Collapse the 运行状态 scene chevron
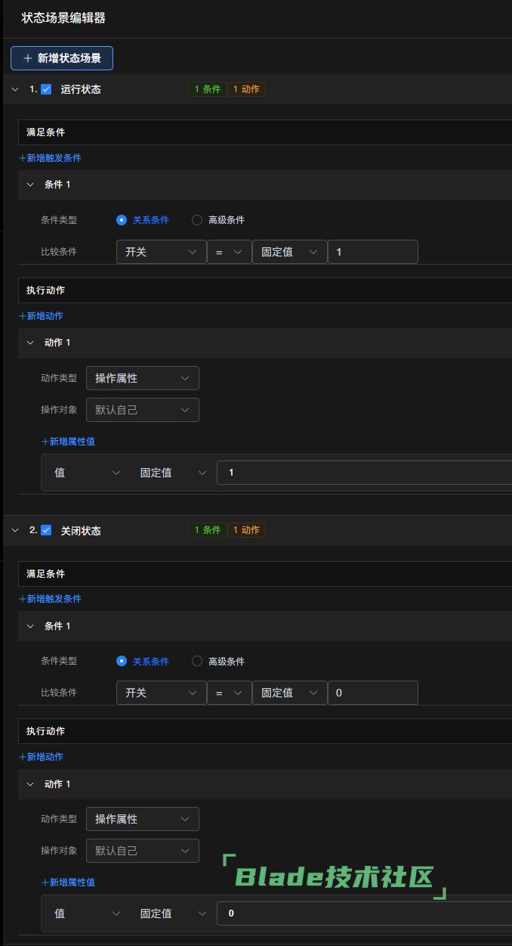 click(x=15, y=89)
